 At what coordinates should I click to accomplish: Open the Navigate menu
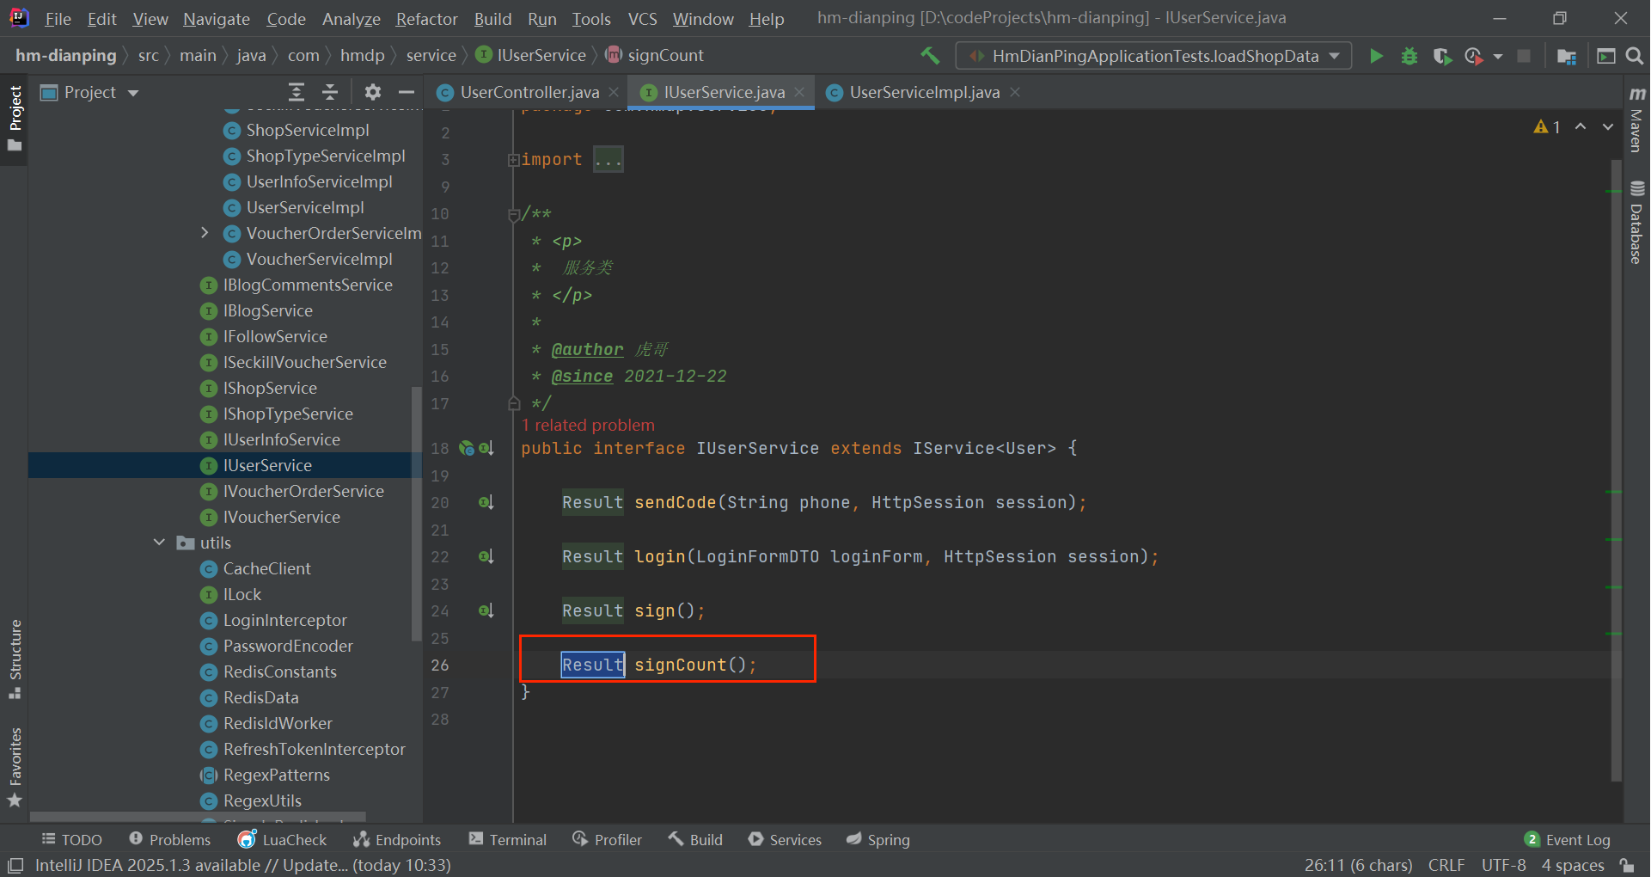click(217, 19)
